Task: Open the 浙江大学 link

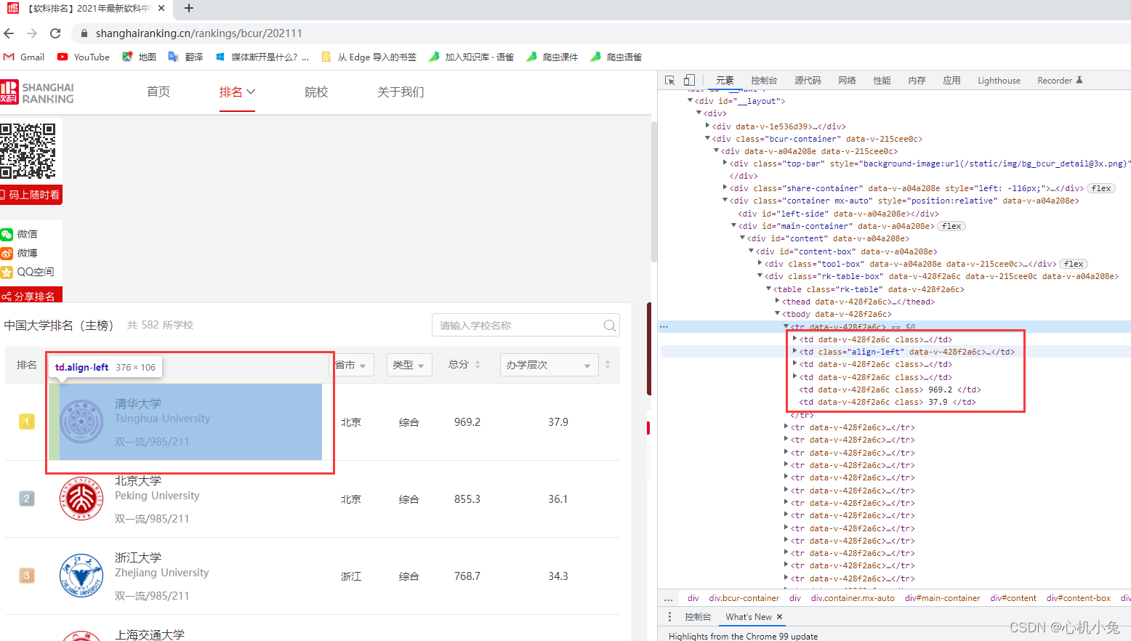Action: 138,557
